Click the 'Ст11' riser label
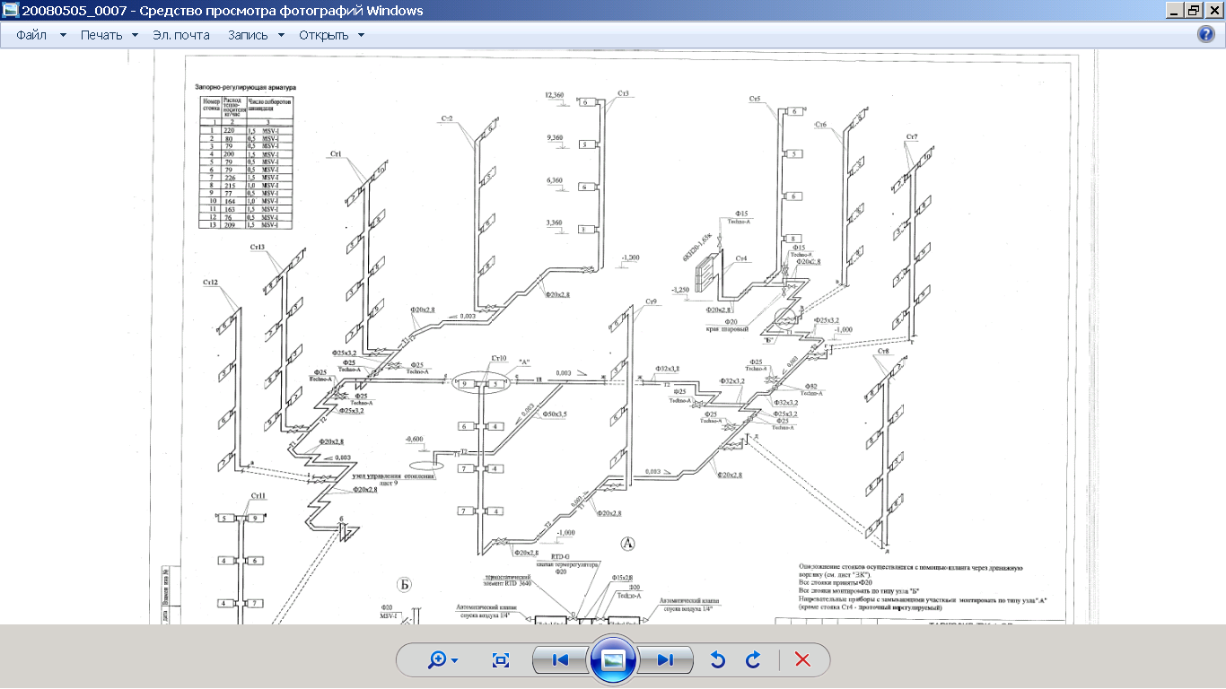 click(x=258, y=496)
